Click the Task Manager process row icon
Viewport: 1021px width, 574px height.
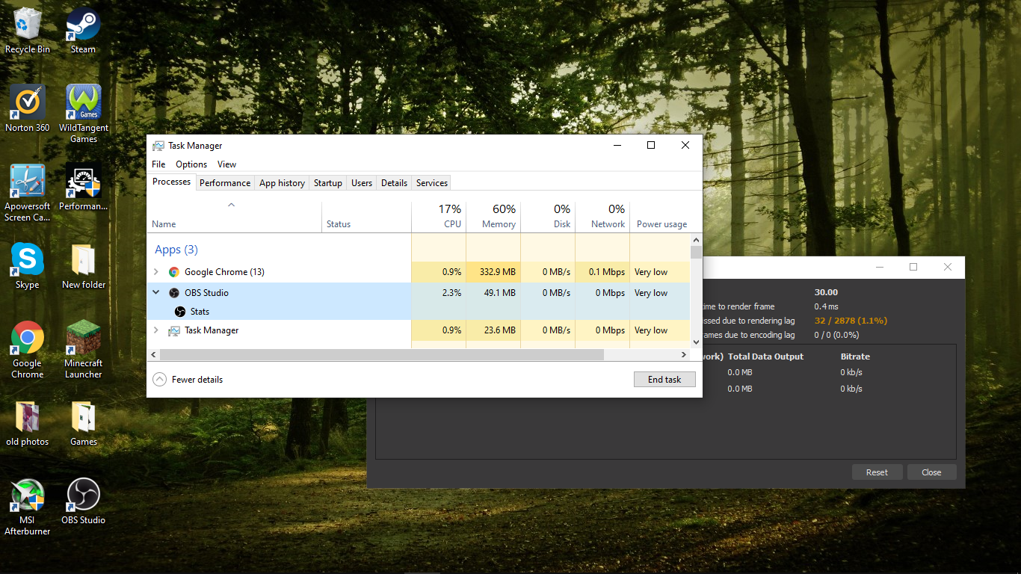174,330
